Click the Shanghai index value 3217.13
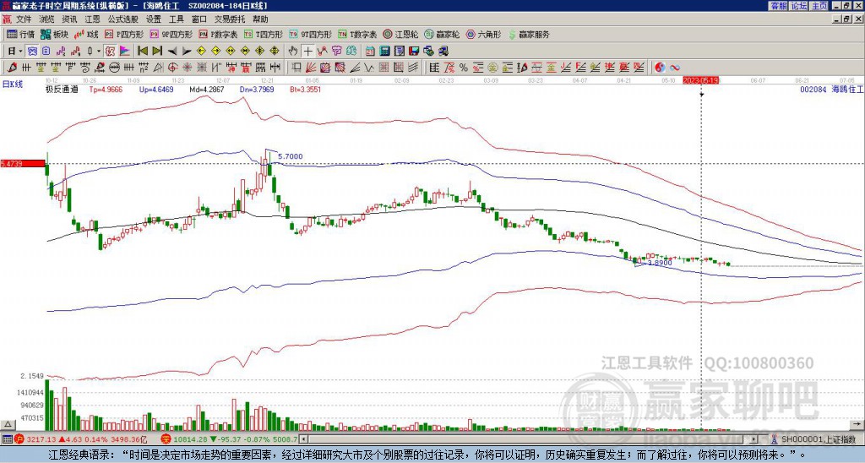This screenshot has height=463, width=865. 41,439
